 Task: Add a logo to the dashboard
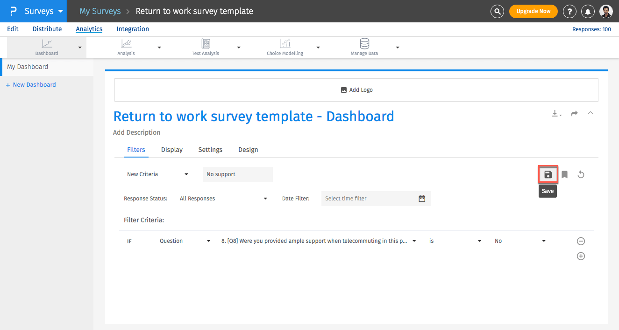(356, 89)
